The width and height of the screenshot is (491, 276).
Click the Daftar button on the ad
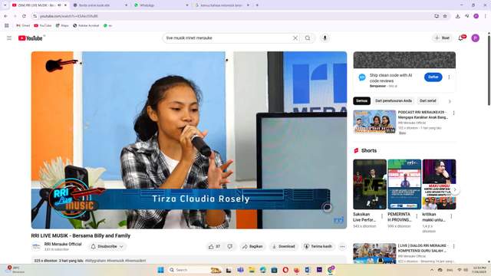pyautogui.click(x=433, y=77)
